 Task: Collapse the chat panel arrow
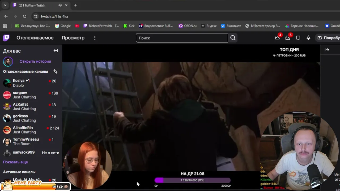(327, 50)
